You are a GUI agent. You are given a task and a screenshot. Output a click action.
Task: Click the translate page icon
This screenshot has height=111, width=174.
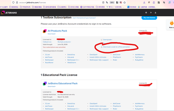pos(107,3)
